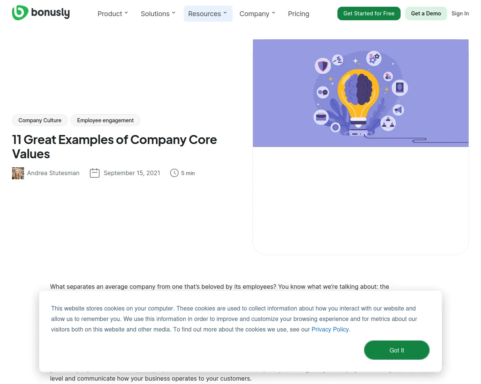Image resolution: width=481 pixels, height=384 pixels.
Task: Click the briefcase icon in hero illustration
Action: (x=321, y=117)
